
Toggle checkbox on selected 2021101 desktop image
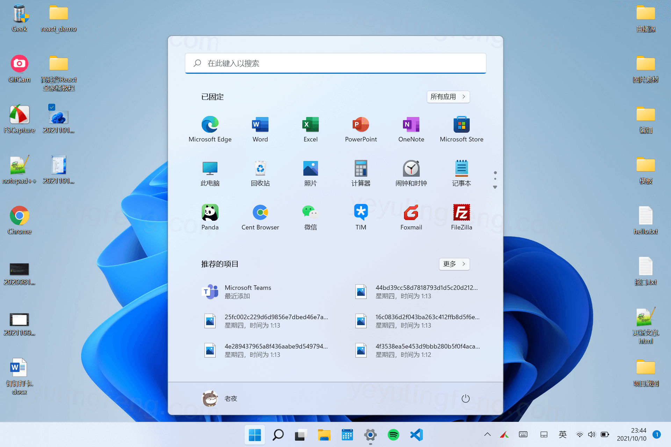(52, 107)
